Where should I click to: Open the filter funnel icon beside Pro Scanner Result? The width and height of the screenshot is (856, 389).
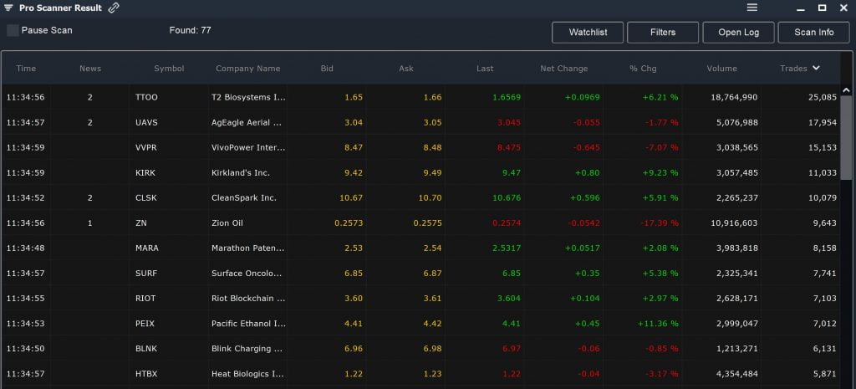(8, 8)
